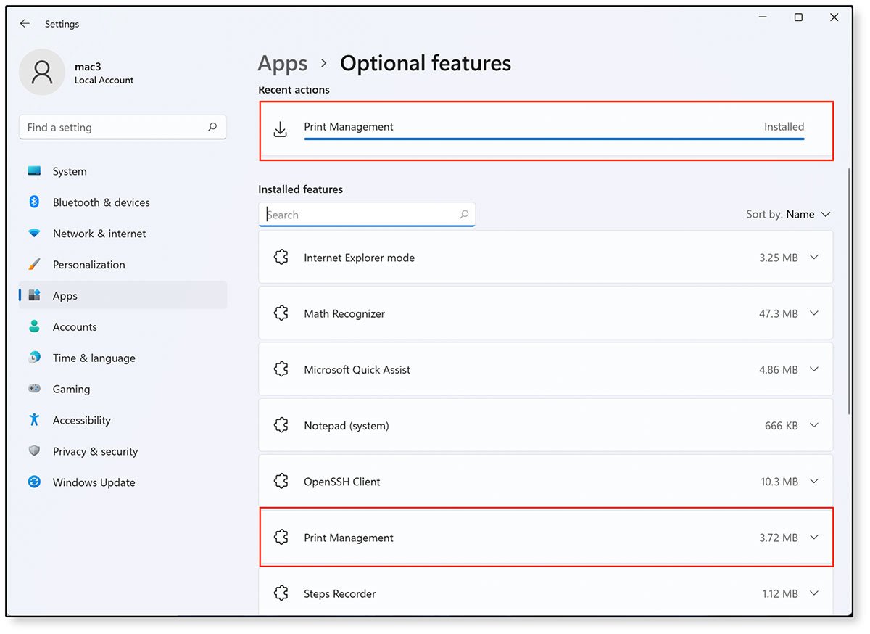Click the mac3 account avatar
870x634 pixels.
point(41,72)
